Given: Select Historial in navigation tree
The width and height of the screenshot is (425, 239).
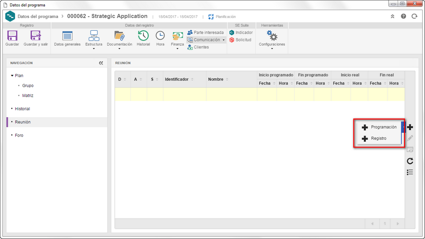Looking at the screenshot, I should click(22, 109).
